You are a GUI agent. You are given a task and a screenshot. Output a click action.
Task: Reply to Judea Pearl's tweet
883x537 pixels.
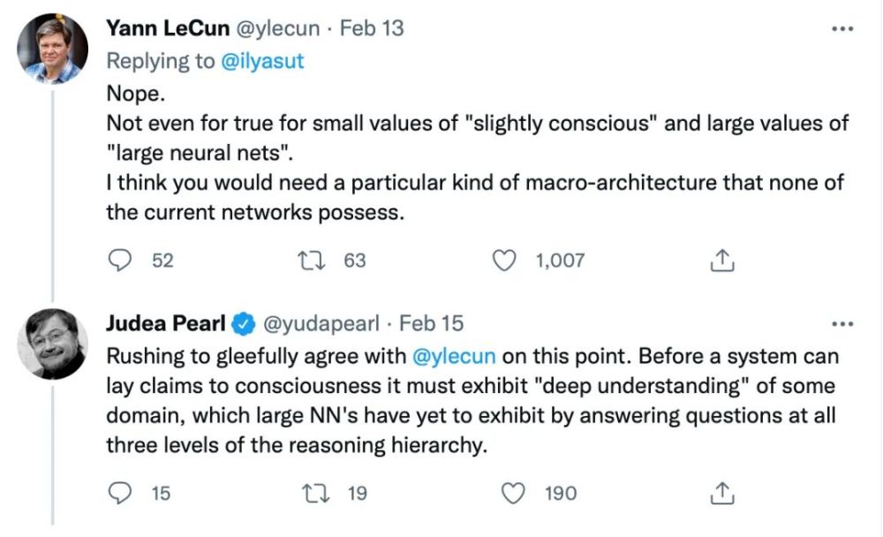pyautogui.click(x=120, y=493)
